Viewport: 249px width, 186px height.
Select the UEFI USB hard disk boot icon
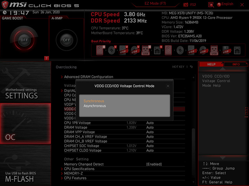(x=123, y=50)
